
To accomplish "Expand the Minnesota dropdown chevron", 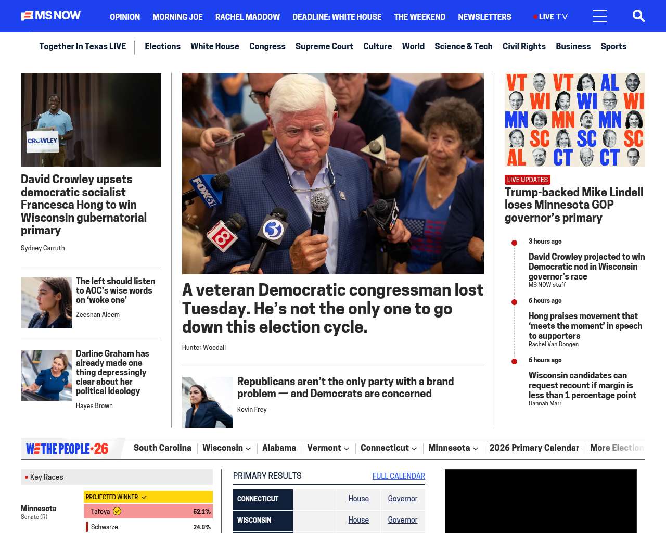I will (x=476, y=449).
